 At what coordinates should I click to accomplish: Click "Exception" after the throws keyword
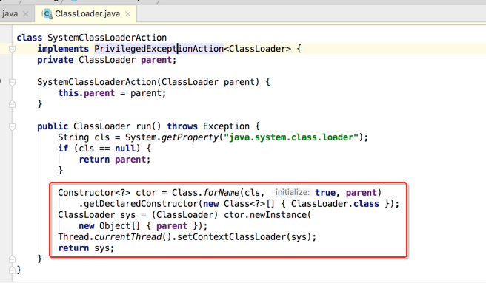[x=226, y=126]
